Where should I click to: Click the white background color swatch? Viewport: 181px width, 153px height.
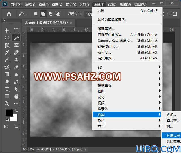coord(15,119)
